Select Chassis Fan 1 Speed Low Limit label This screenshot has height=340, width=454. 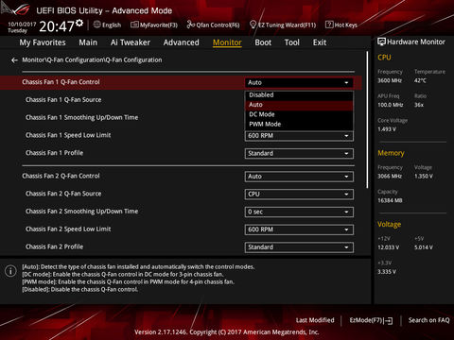point(68,135)
